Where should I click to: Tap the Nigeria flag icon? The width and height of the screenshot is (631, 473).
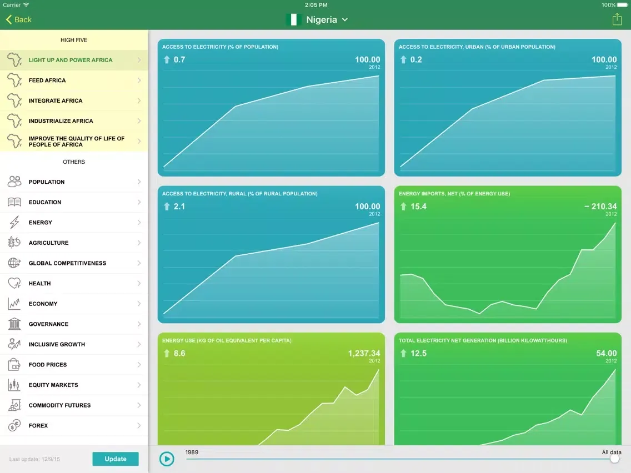pos(294,20)
